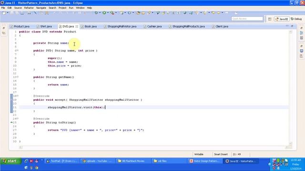
Task: Switch to the Shirt.java editor tab
Action: pos(44,27)
